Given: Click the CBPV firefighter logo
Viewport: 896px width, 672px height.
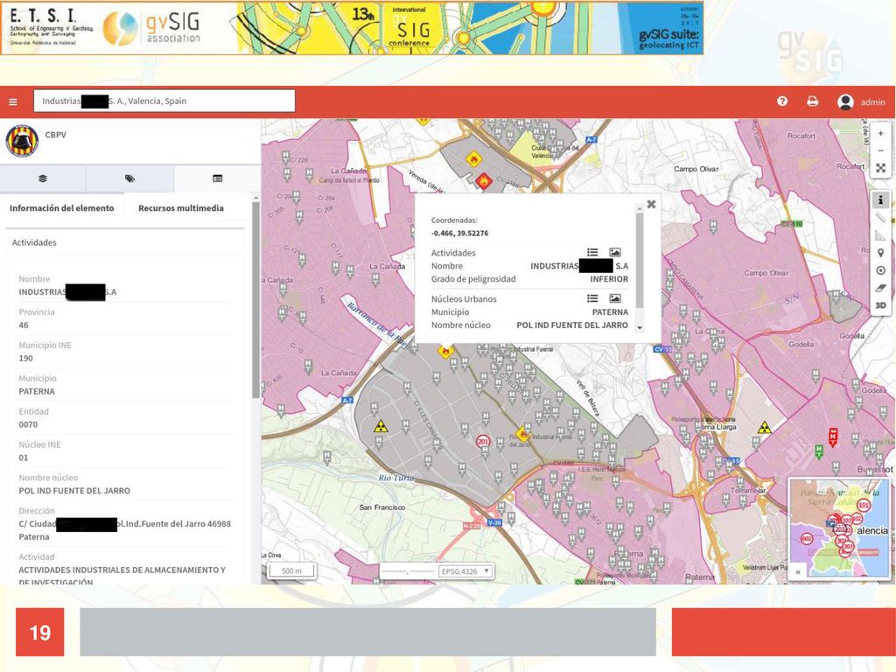Looking at the screenshot, I should pos(22,141).
